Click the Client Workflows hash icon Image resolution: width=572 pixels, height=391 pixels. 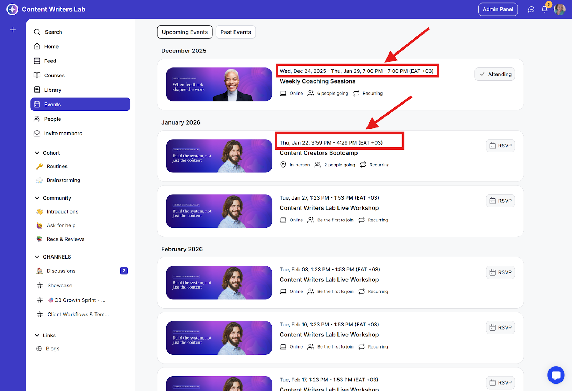pos(40,315)
